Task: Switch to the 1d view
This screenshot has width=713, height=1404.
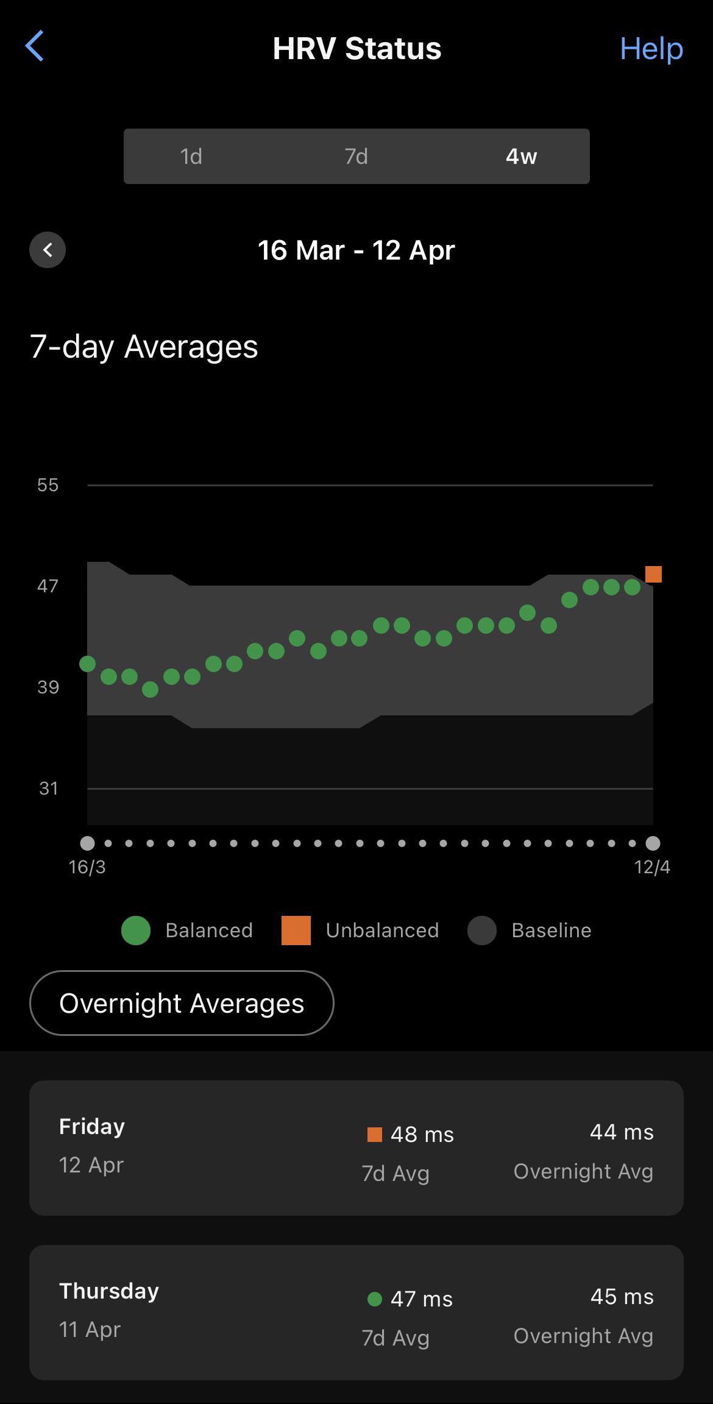Action: pos(190,157)
